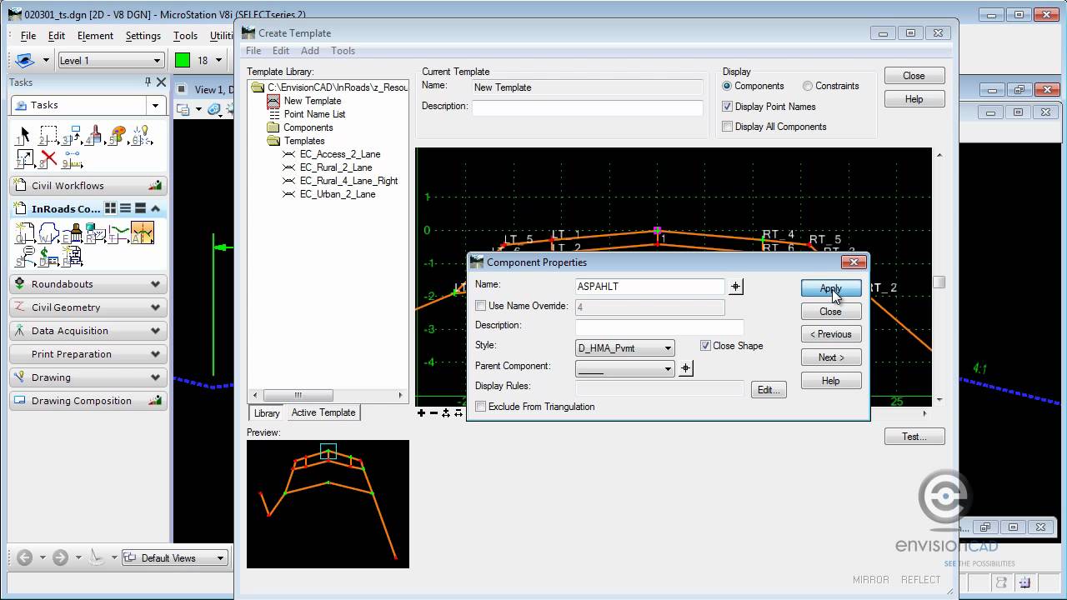Open the InRoads D quantities tool icon

click(x=48, y=257)
